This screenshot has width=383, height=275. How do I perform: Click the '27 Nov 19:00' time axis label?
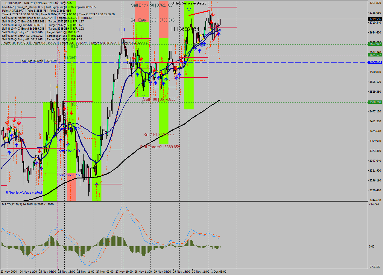click(x=124, y=272)
